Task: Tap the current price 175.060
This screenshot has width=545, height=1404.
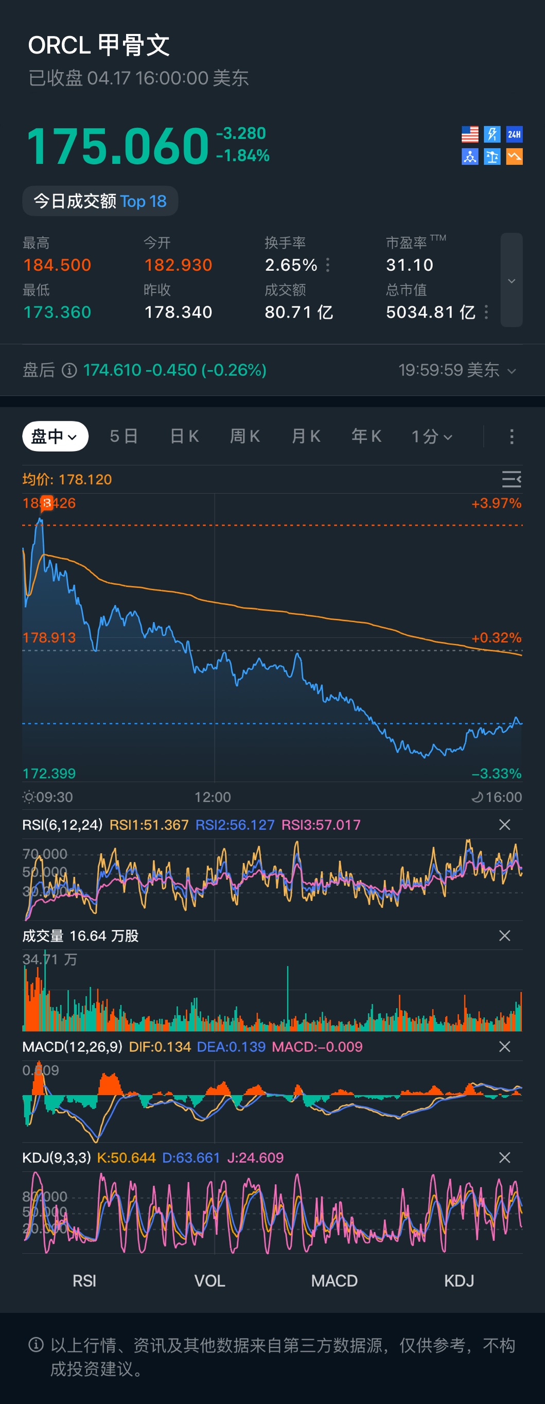Action: tap(118, 146)
